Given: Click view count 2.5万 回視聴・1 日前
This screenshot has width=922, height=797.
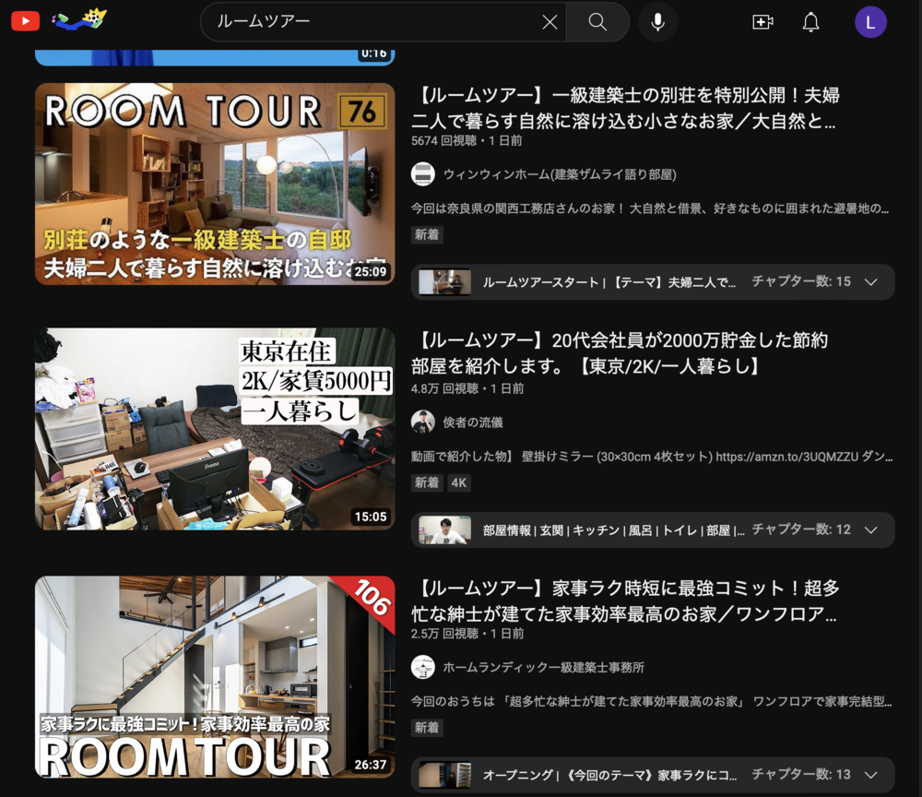Looking at the screenshot, I should 467,634.
